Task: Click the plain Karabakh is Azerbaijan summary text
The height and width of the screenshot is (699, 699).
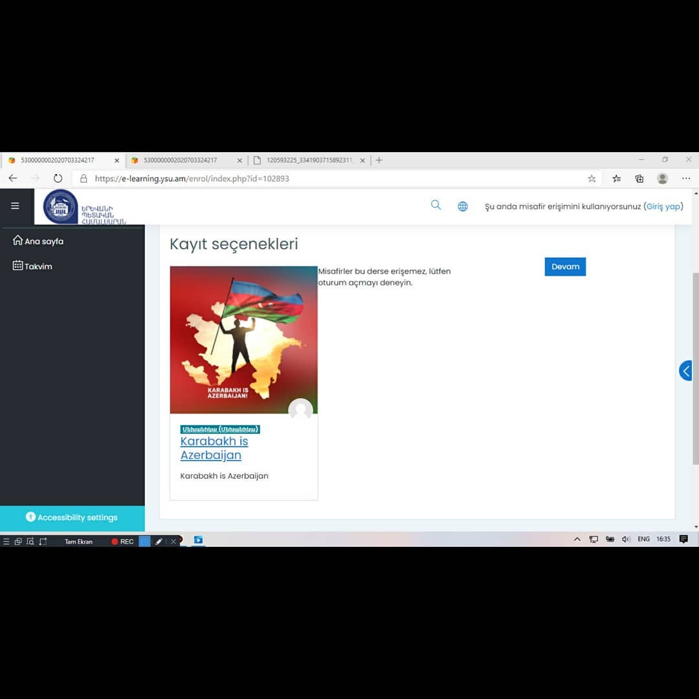Action: click(x=224, y=476)
